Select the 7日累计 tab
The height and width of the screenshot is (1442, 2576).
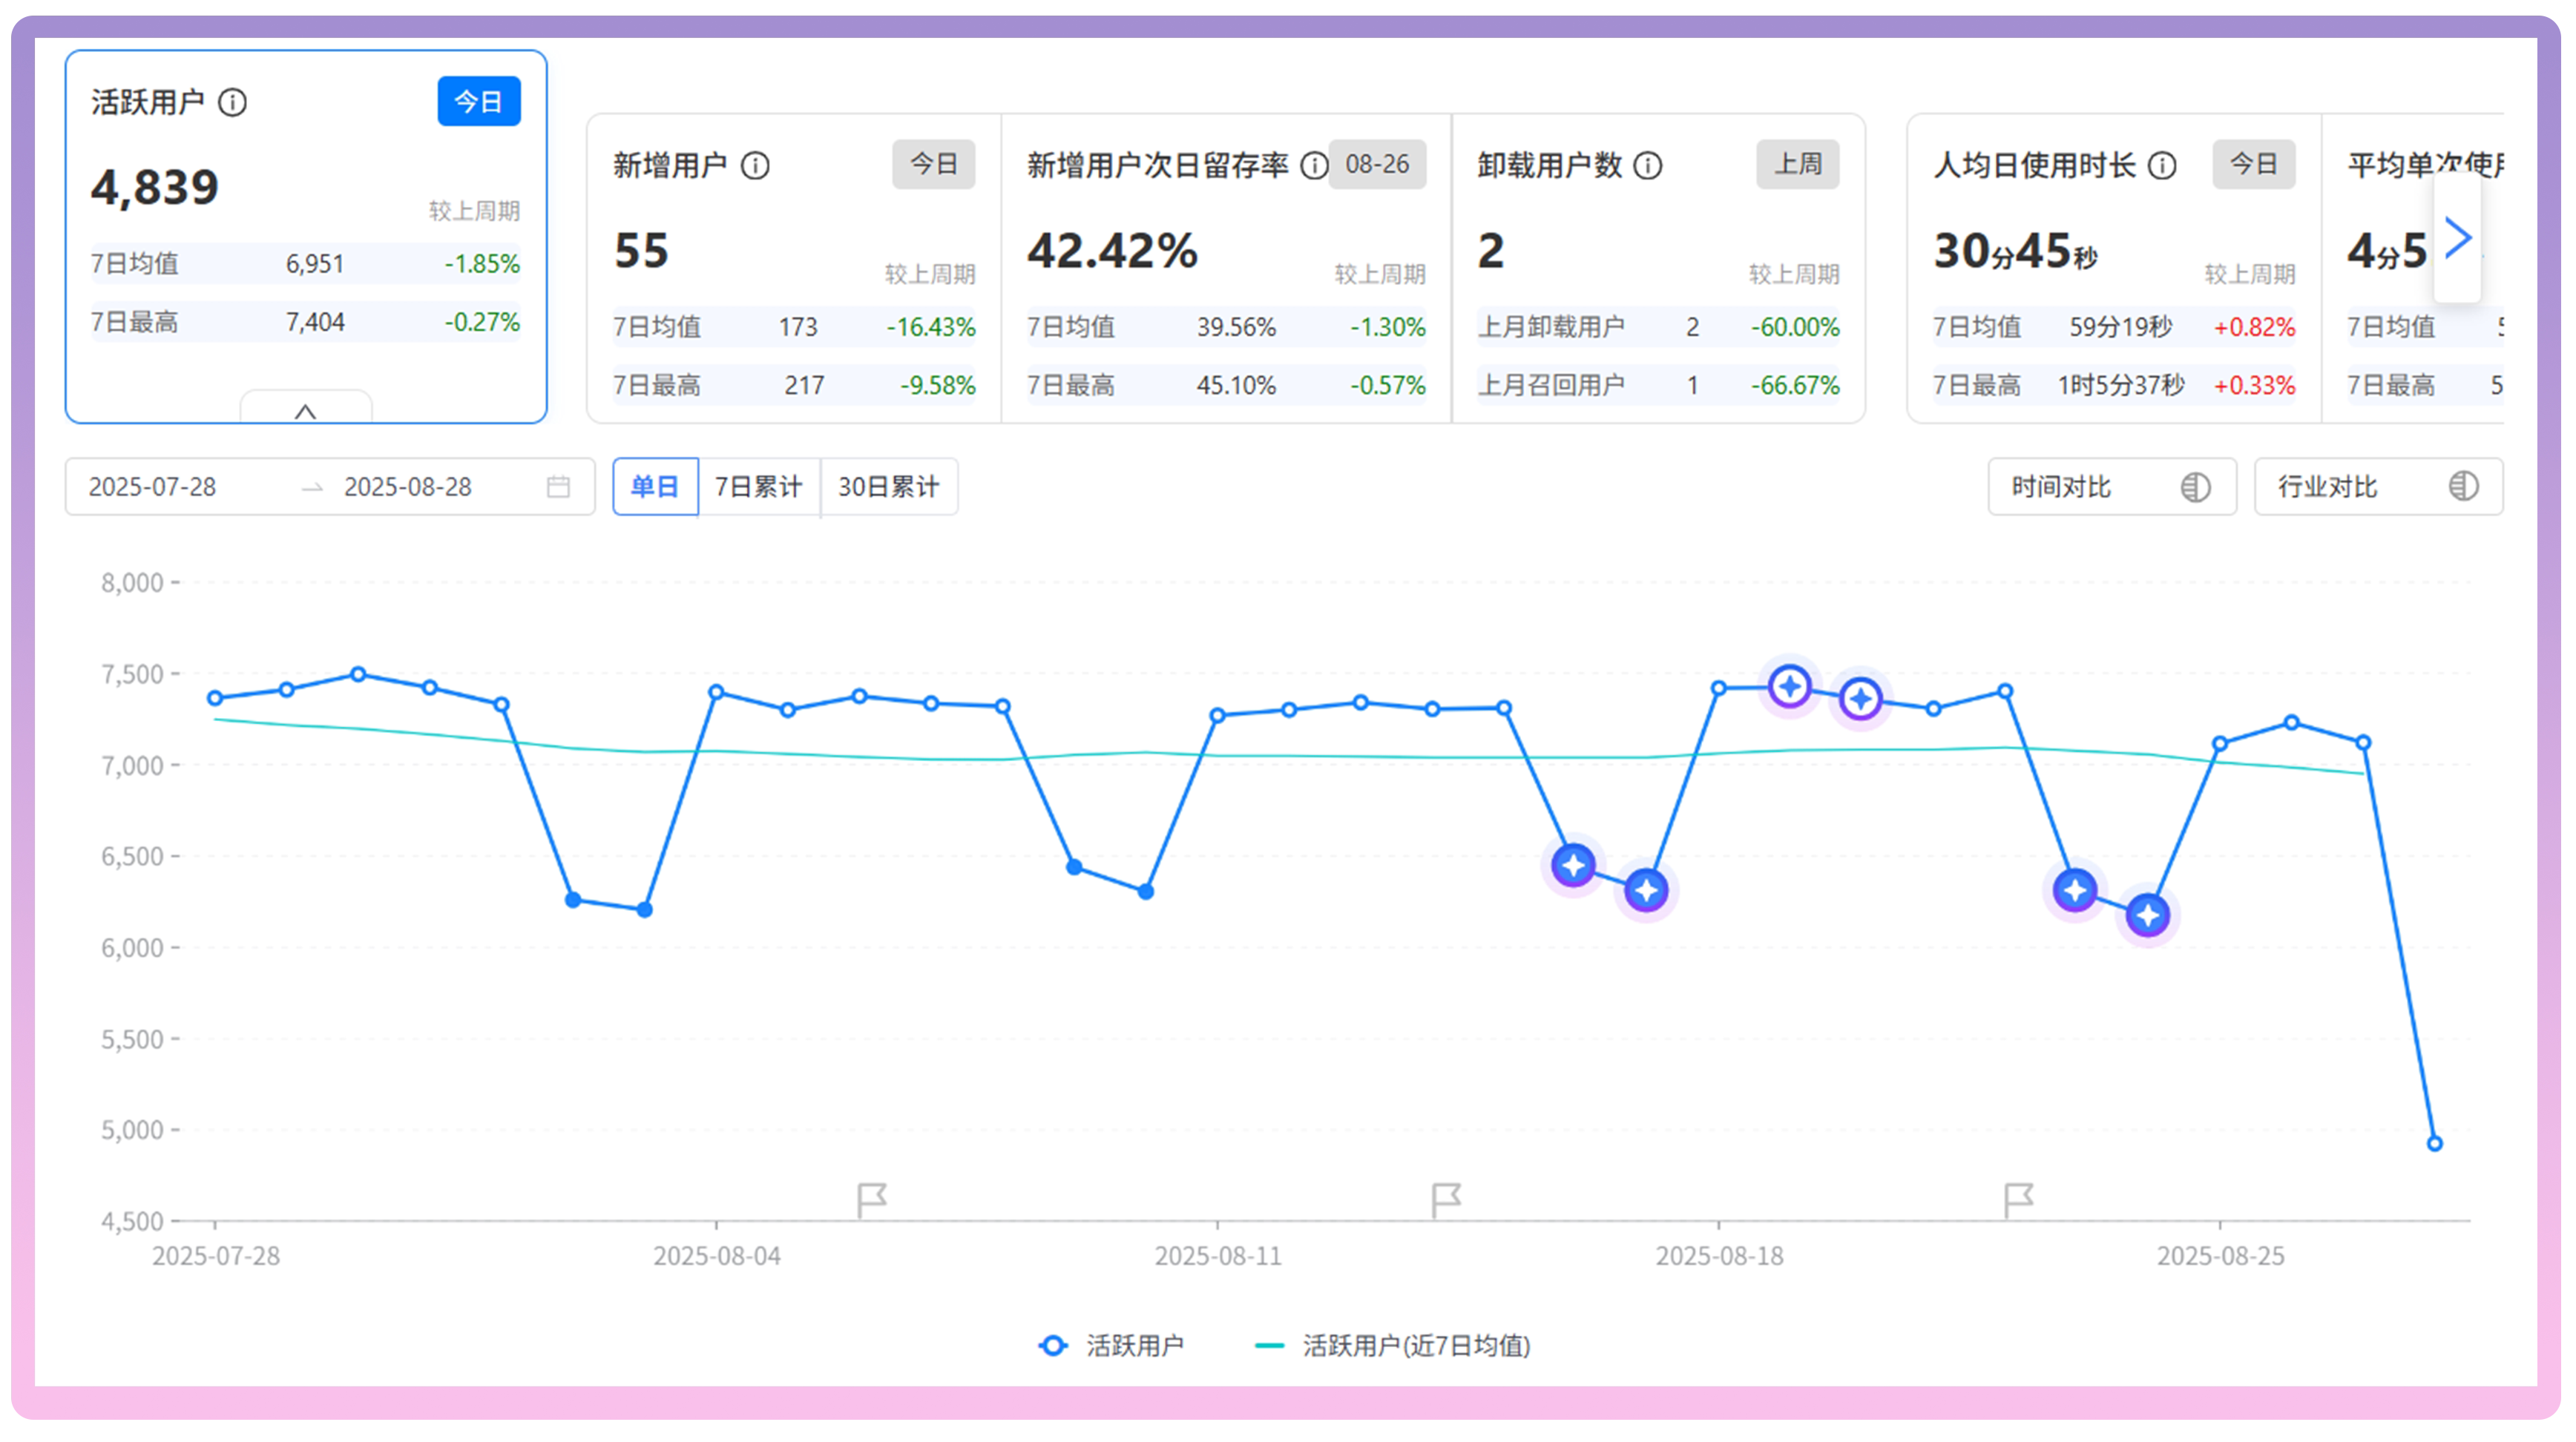758,487
